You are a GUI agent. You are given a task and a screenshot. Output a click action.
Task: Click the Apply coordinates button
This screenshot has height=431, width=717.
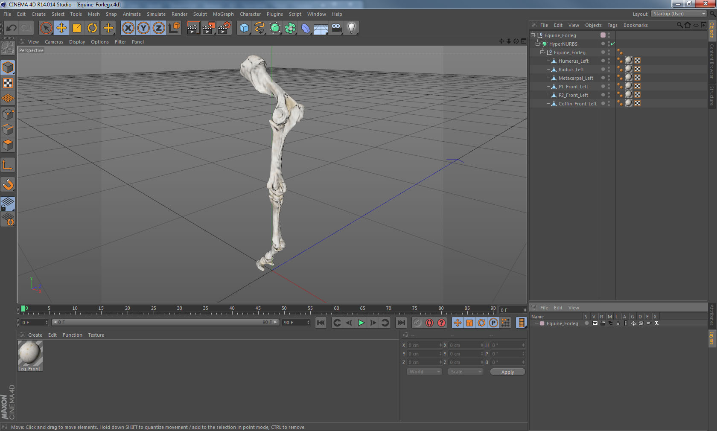pos(507,372)
